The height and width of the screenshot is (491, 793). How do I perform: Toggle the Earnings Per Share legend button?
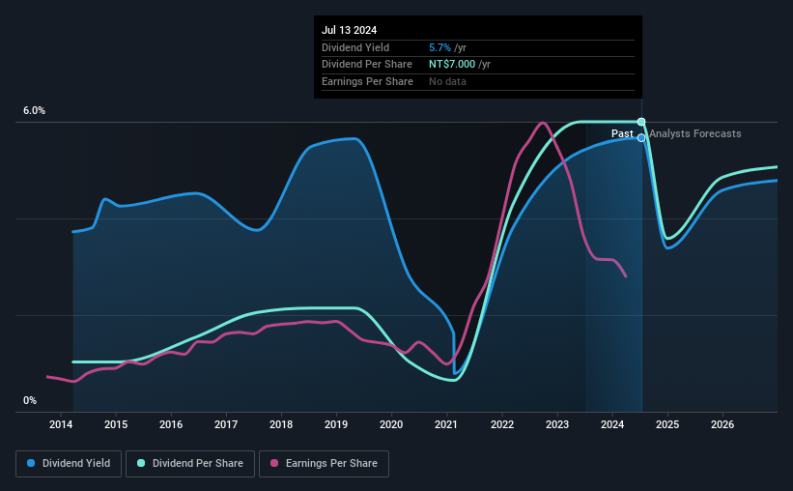pos(324,464)
